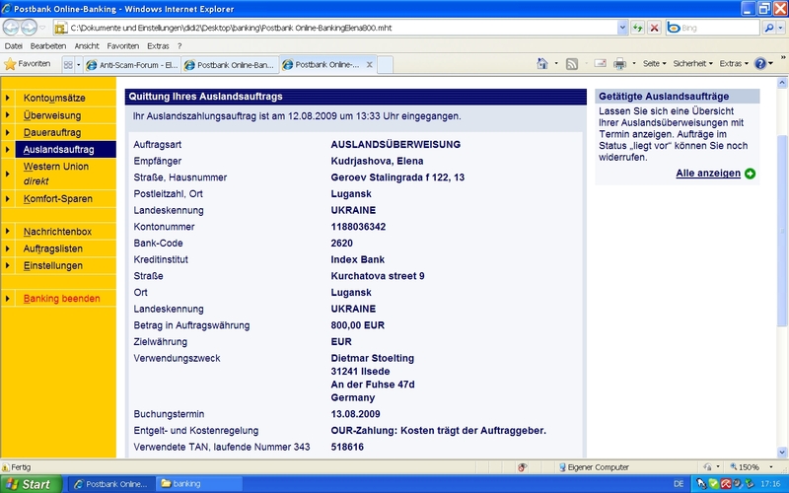The image size is (789, 493).
Task: Click the Home icon in command bar
Action: click(x=542, y=64)
